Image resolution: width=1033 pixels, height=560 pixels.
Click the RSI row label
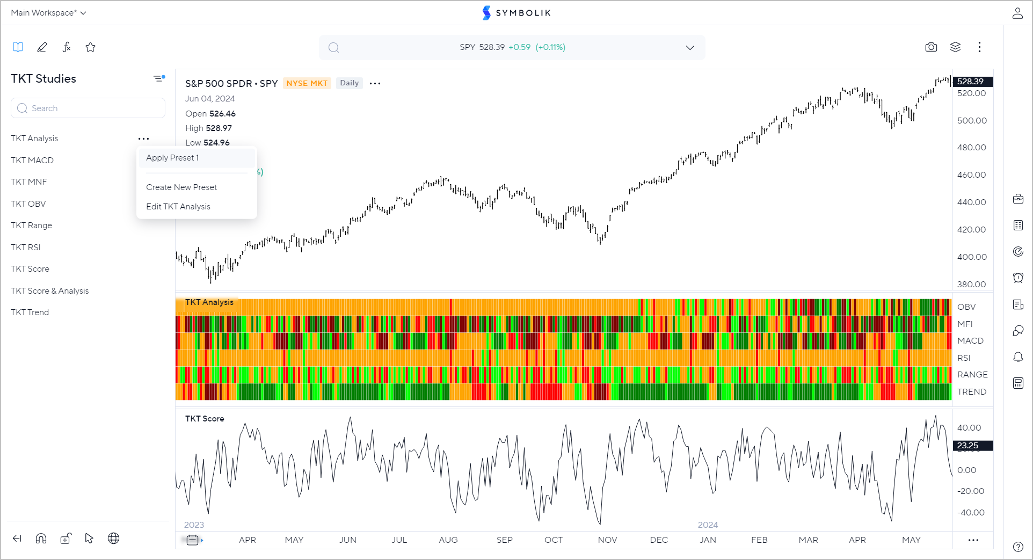[x=964, y=358]
